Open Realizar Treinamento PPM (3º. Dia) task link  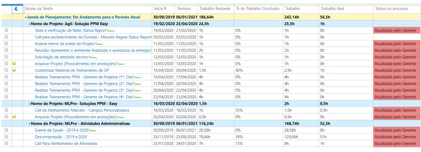(x=84, y=90)
